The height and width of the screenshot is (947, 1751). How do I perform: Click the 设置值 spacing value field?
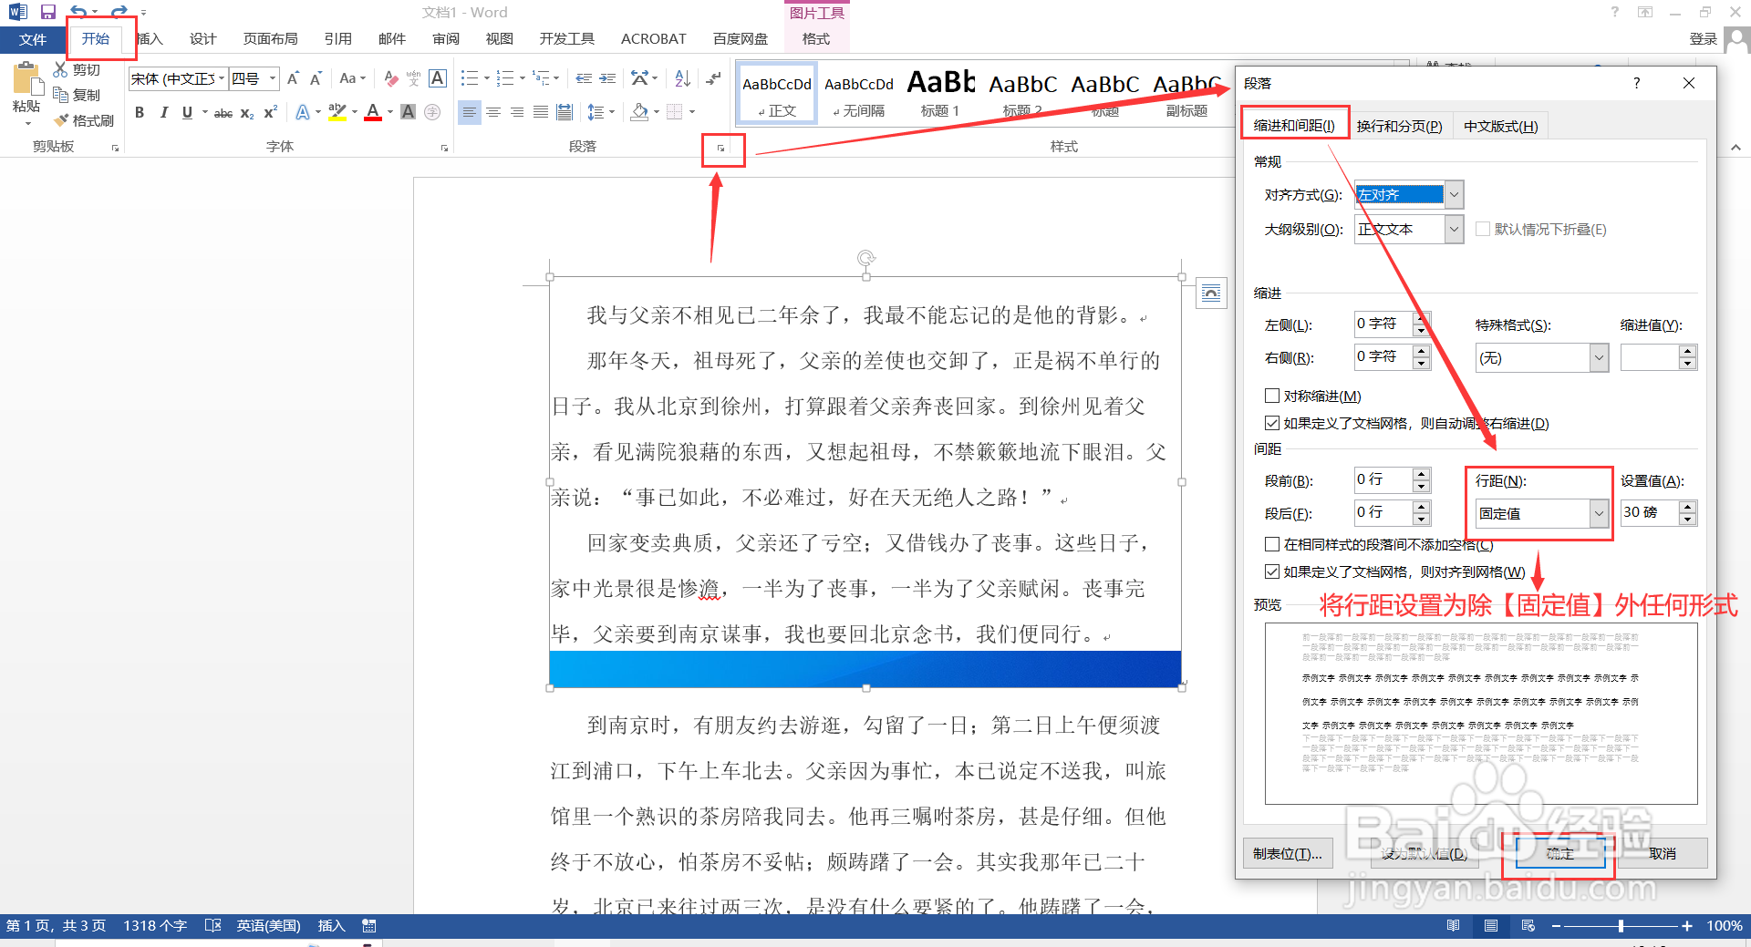point(1649,512)
